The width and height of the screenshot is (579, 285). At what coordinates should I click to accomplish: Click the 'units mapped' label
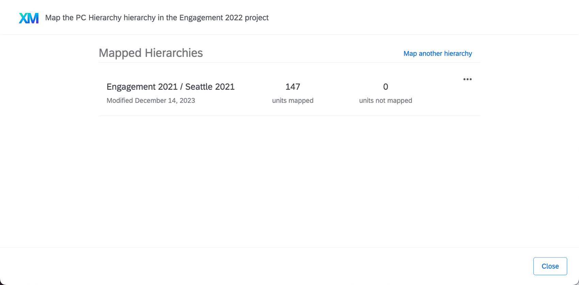pyautogui.click(x=293, y=100)
